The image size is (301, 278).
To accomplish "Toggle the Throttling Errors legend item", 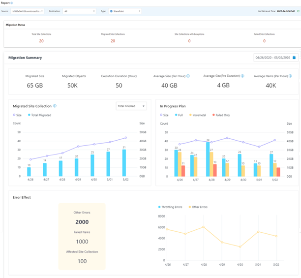I will tap(170, 207).
